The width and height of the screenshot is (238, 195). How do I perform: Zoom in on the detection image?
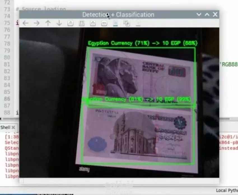(x=93, y=23)
